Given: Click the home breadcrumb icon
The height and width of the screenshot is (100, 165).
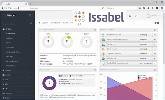Looking at the screenshot, I should point(40,23).
